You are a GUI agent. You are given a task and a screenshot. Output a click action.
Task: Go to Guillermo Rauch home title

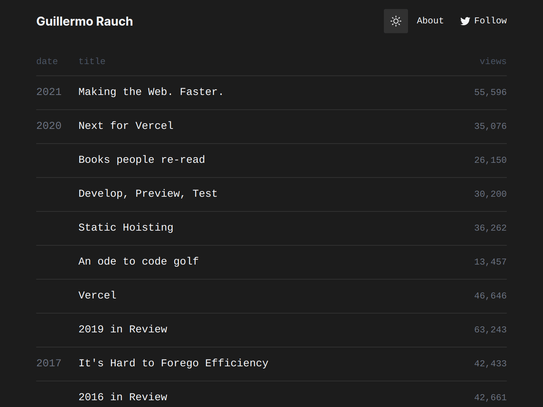pos(84,21)
